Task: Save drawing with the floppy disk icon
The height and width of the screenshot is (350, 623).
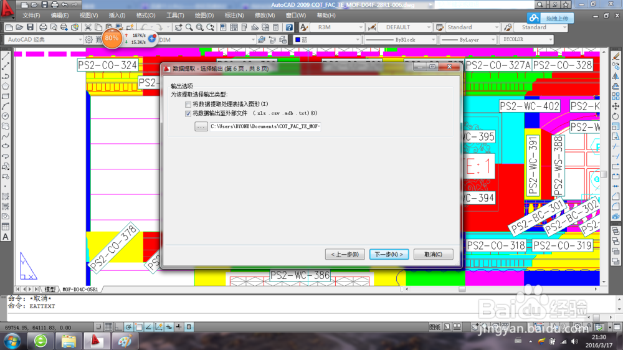Action: click(30, 27)
